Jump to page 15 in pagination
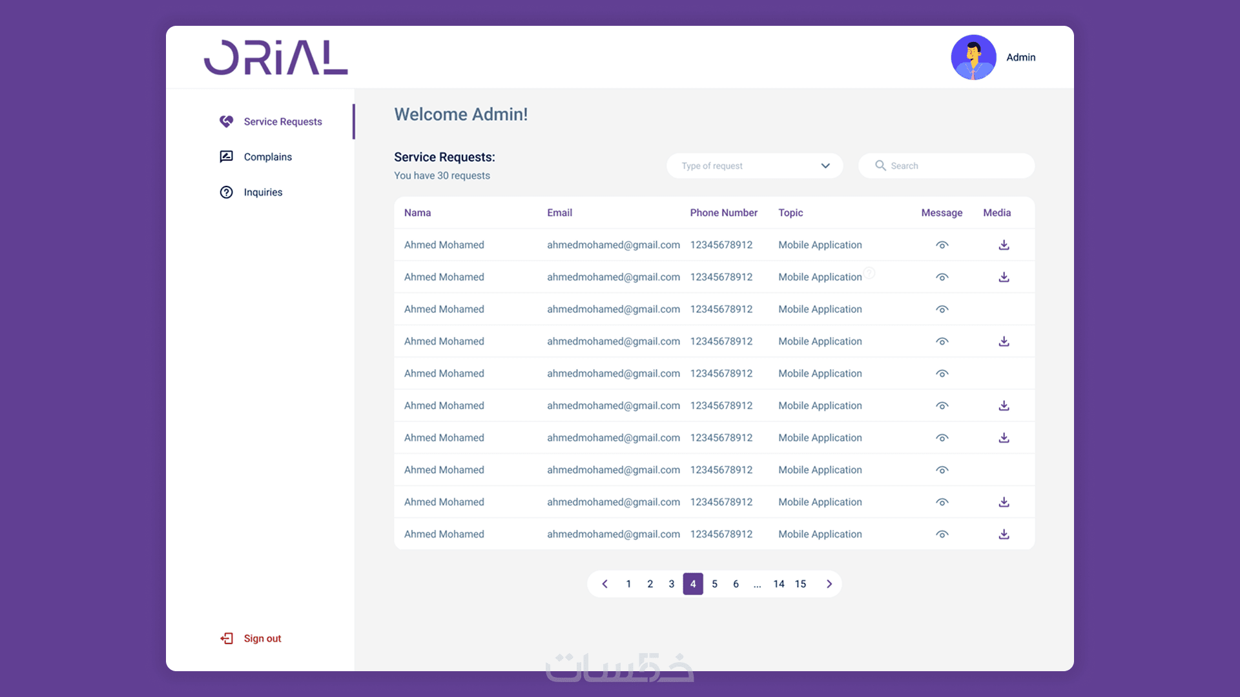Screen dimensions: 1240x697 click(800, 584)
